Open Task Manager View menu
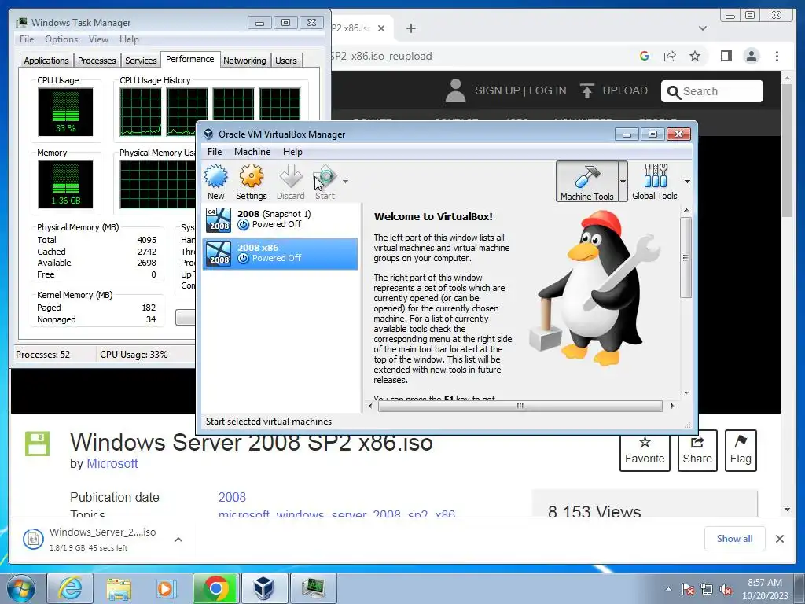Image resolution: width=805 pixels, height=604 pixels. [x=98, y=39]
